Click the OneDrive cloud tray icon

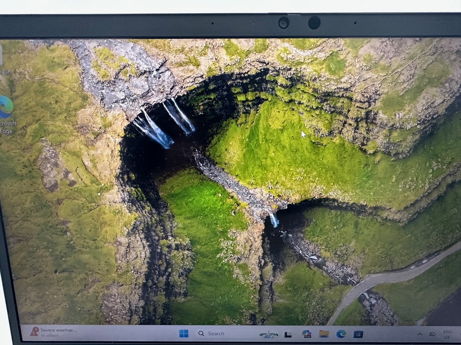tap(433, 334)
